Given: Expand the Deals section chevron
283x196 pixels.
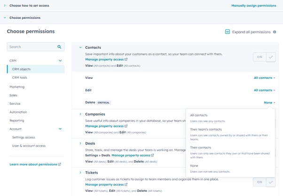Looking at the screenshot, I should (80, 143).
